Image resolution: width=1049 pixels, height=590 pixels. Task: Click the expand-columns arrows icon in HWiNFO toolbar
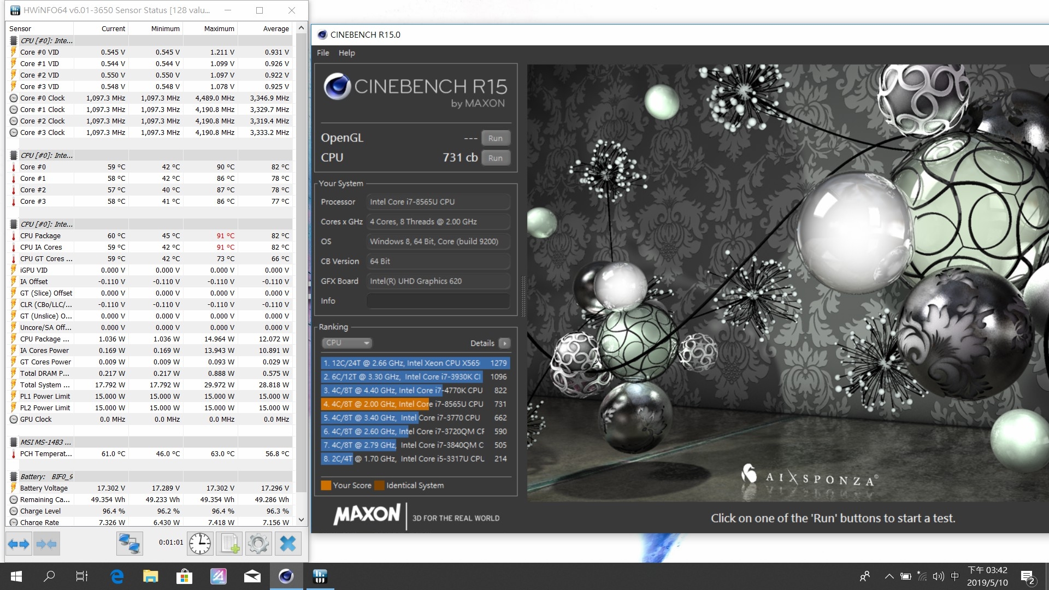click(x=19, y=544)
